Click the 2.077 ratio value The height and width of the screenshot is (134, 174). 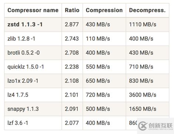(x=72, y=123)
